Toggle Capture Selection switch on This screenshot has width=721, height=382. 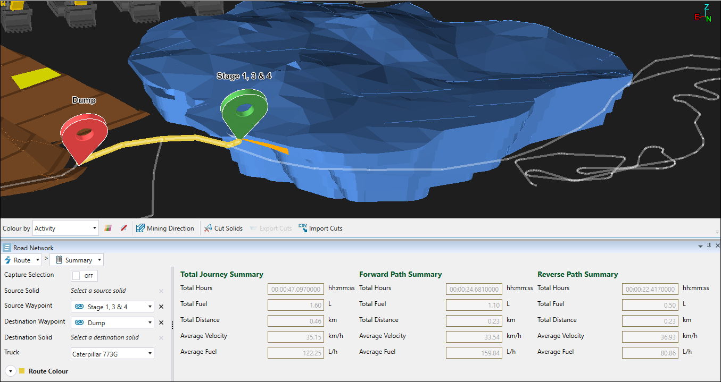(84, 276)
